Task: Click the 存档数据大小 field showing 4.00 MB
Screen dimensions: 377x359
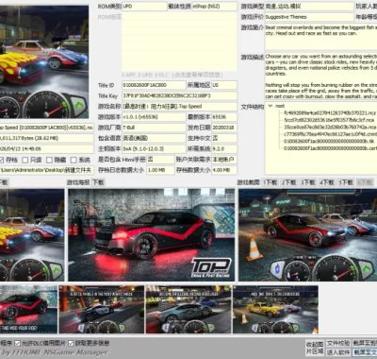Action: coord(224,170)
